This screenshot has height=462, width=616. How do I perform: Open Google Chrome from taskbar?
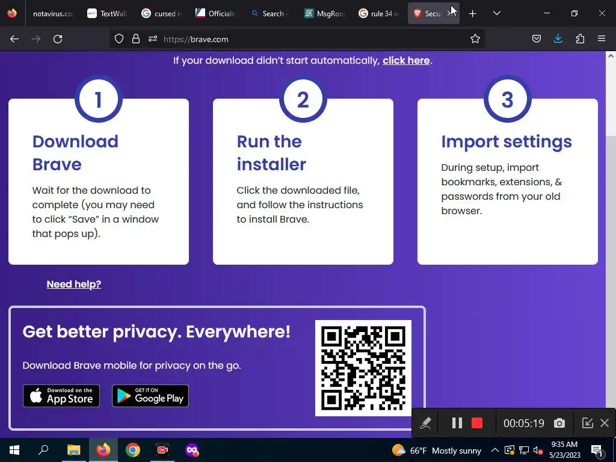133,450
